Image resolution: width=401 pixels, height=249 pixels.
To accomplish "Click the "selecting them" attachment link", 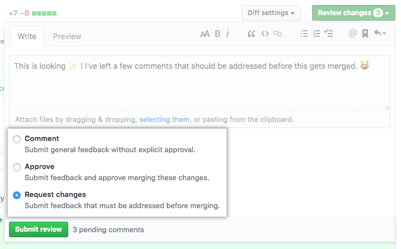I will coord(164,119).
